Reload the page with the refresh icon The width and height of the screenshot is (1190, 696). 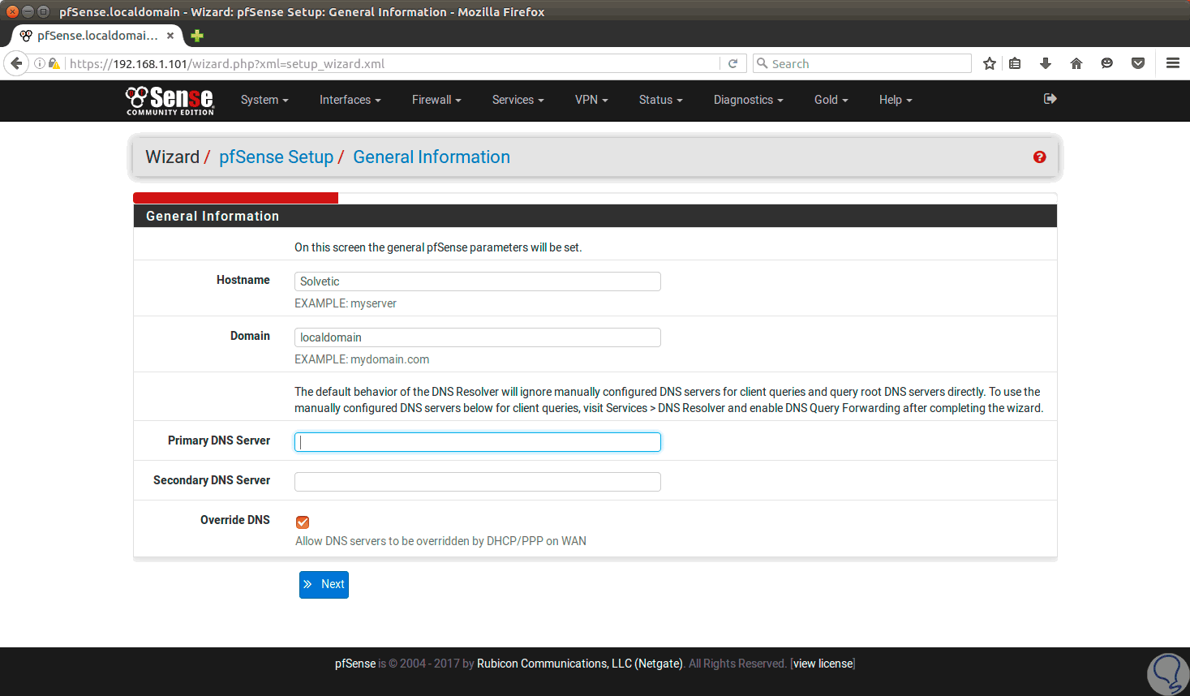click(x=732, y=63)
